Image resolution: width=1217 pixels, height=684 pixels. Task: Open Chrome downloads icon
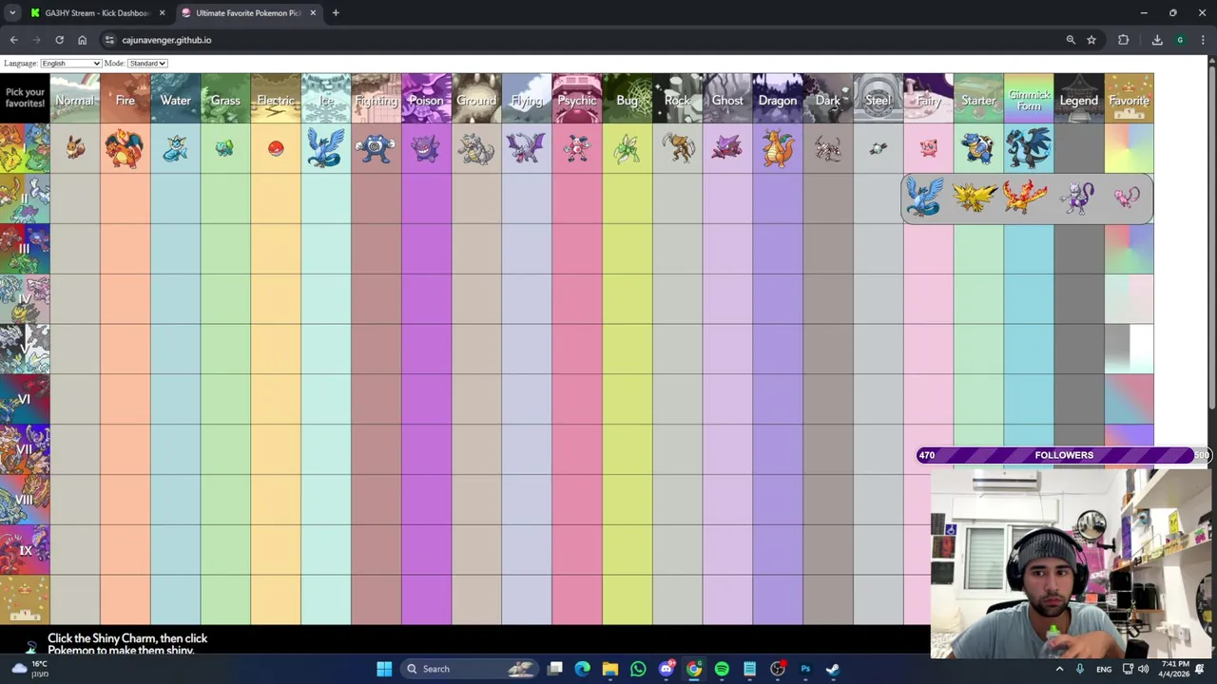pos(1157,40)
